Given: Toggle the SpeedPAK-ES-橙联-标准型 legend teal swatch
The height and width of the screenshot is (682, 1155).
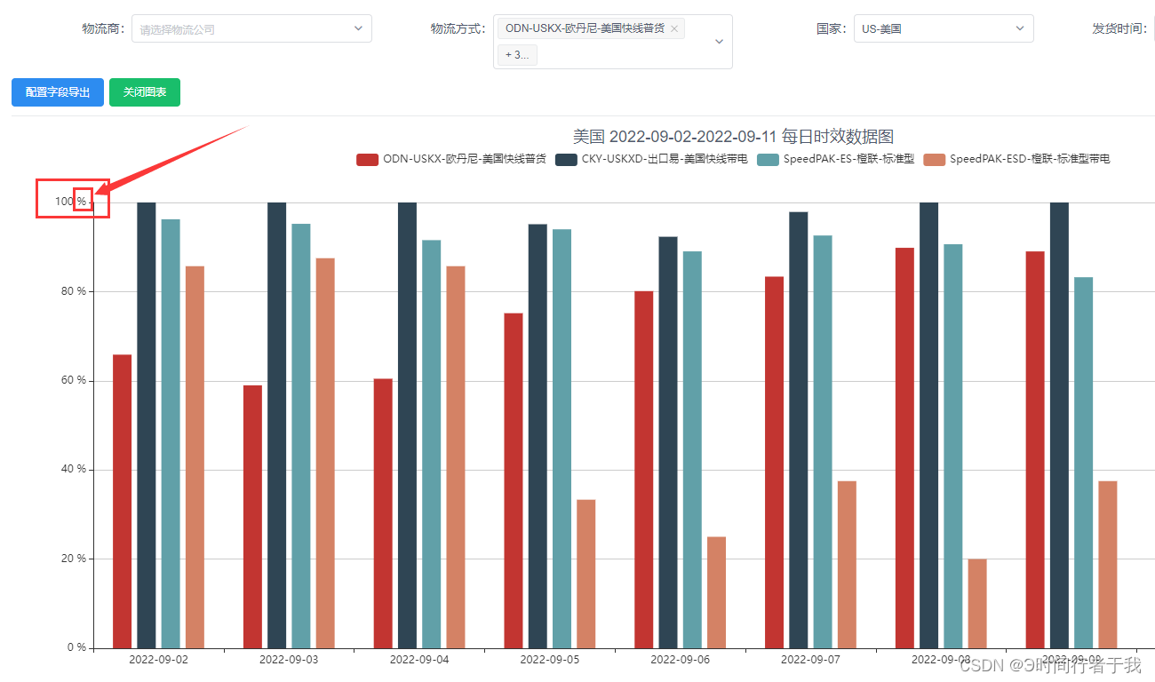Looking at the screenshot, I should point(768,160).
